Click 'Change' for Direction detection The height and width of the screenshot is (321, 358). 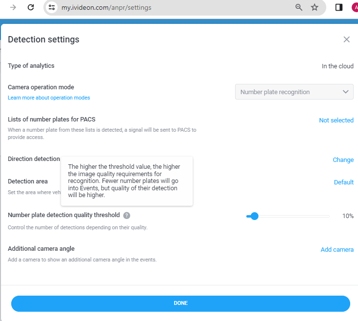[x=343, y=160]
